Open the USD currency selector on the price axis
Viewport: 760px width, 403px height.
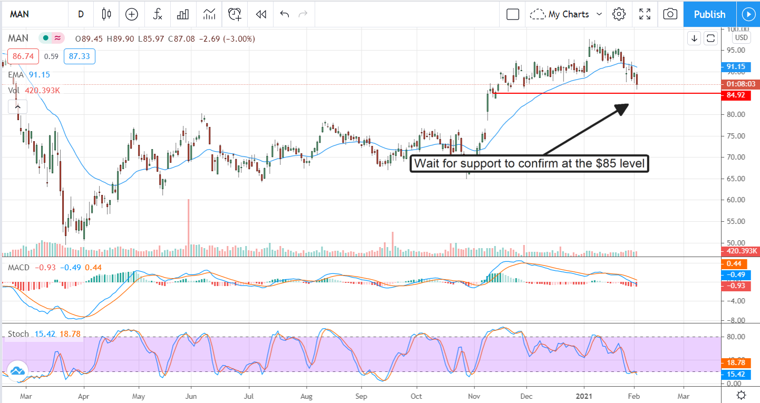(x=741, y=37)
